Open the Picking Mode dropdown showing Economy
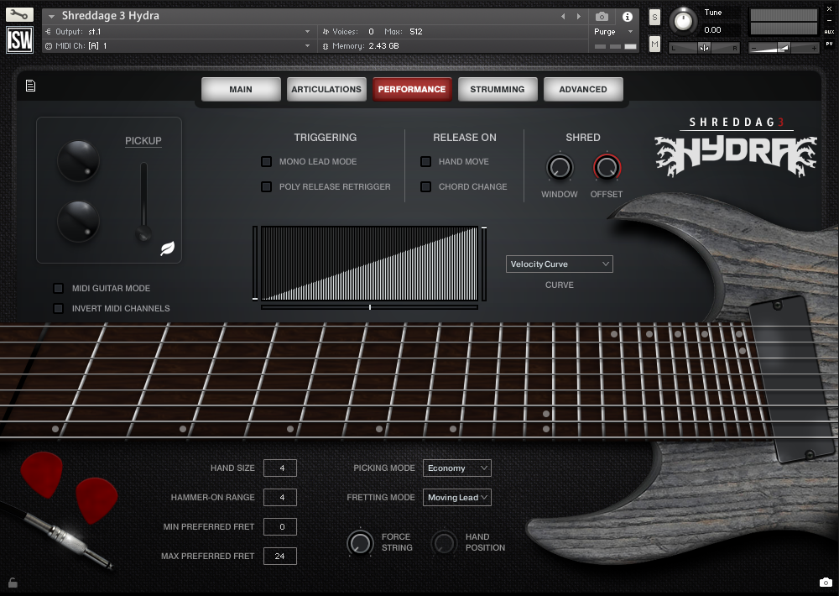 pyautogui.click(x=456, y=468)
